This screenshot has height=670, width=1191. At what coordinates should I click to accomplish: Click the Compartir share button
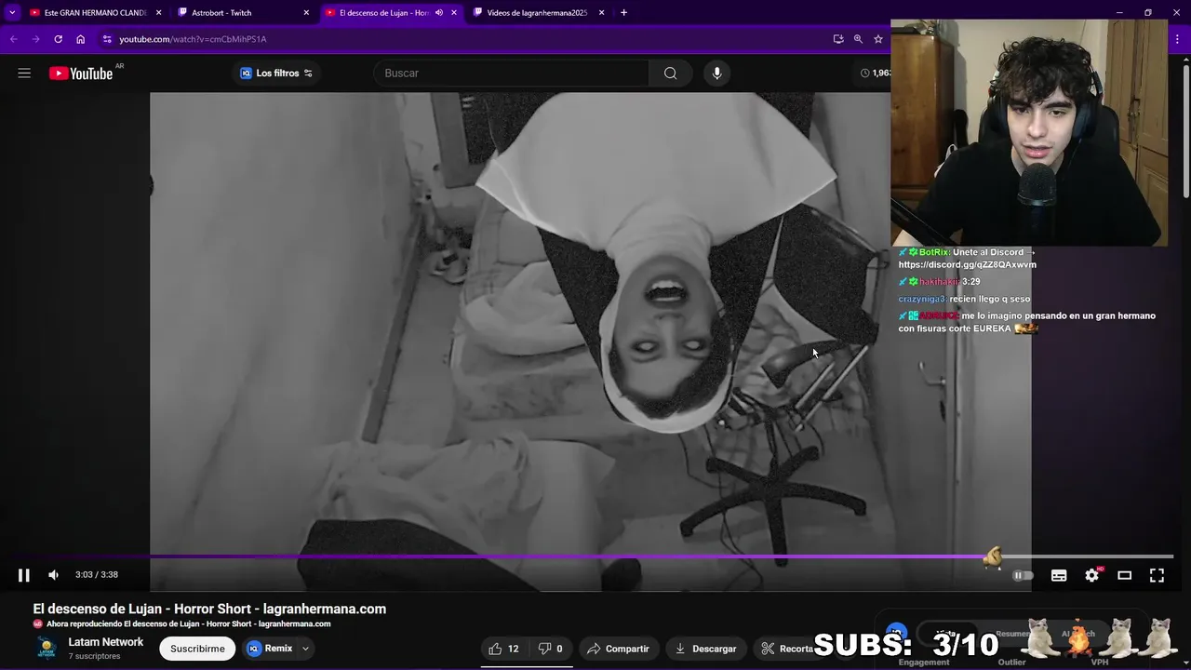point(619,649)
